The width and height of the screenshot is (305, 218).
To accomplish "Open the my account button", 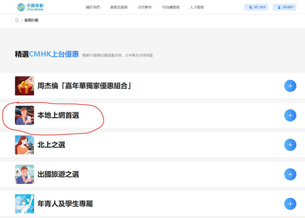I will tap(284, 7).
